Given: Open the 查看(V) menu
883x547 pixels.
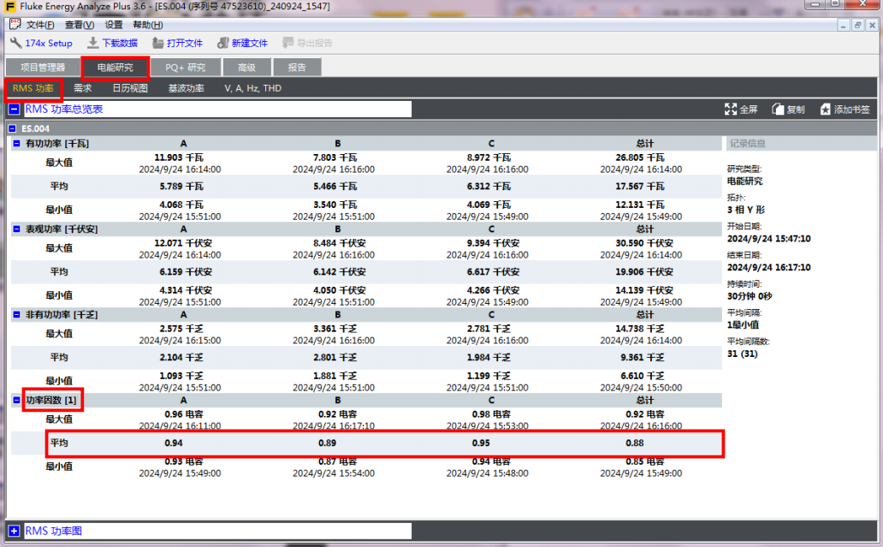Looking at the screenshot, I should [x=79, y=25].
